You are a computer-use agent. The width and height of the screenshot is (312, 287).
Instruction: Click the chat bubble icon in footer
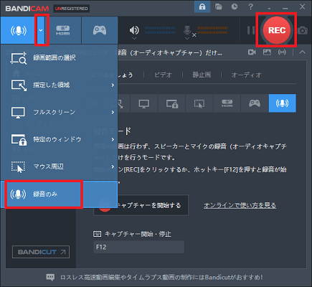[x=50, y=277]
